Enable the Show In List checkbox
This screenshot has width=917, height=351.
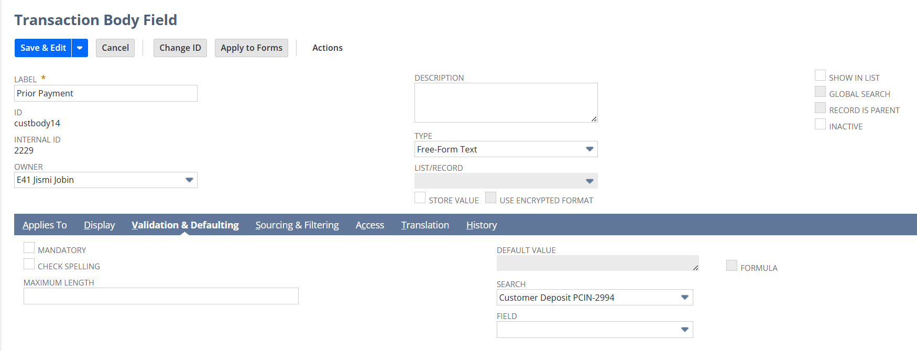[x=820, y=76]
